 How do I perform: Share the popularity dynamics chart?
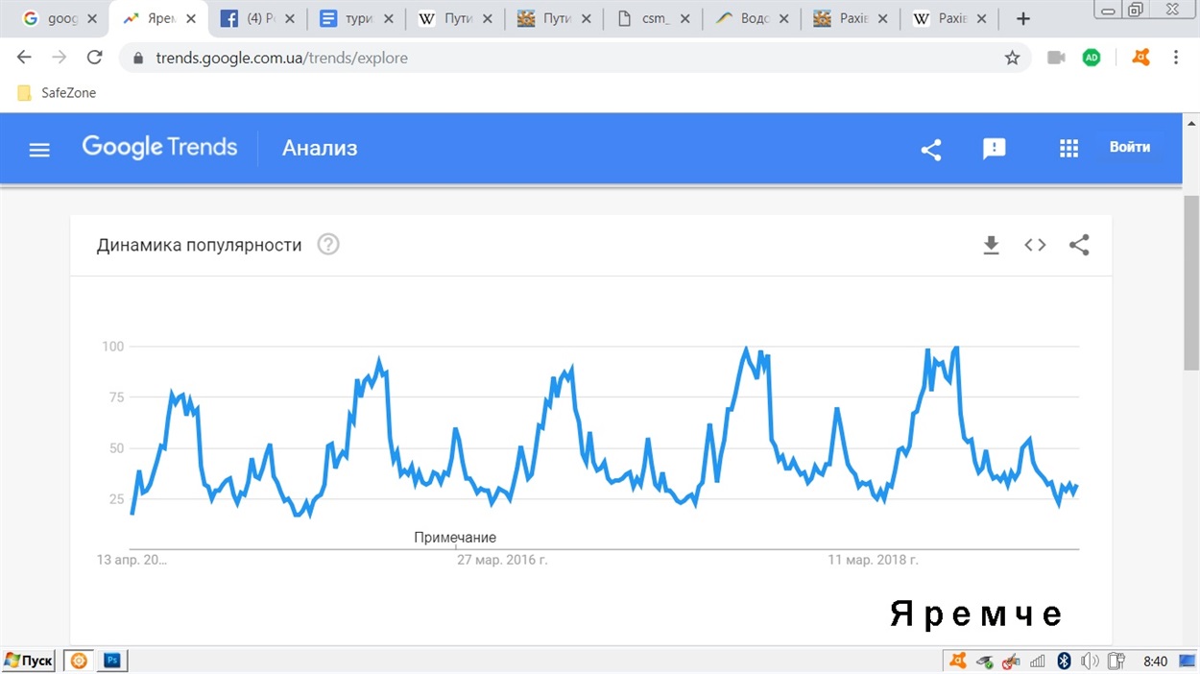[x=1079, y=245]
